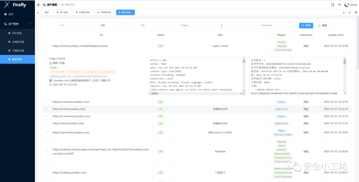Screen dimensions: 359x182
Task: Toggle the sidebar collapse menu icon
Action: pos(38,5)
